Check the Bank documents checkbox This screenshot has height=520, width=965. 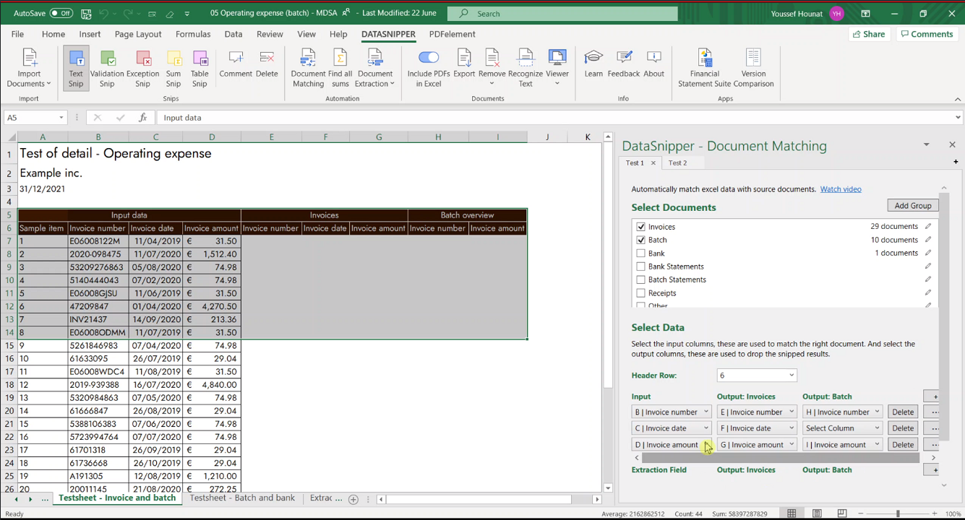click(640, 253)
